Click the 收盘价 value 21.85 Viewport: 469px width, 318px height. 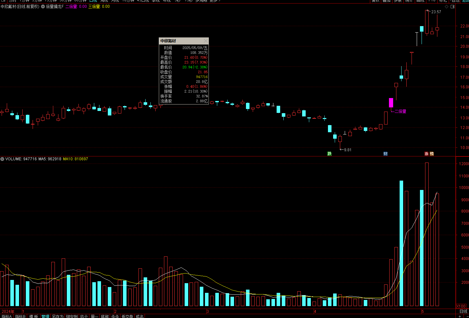(x=203, y=72)
